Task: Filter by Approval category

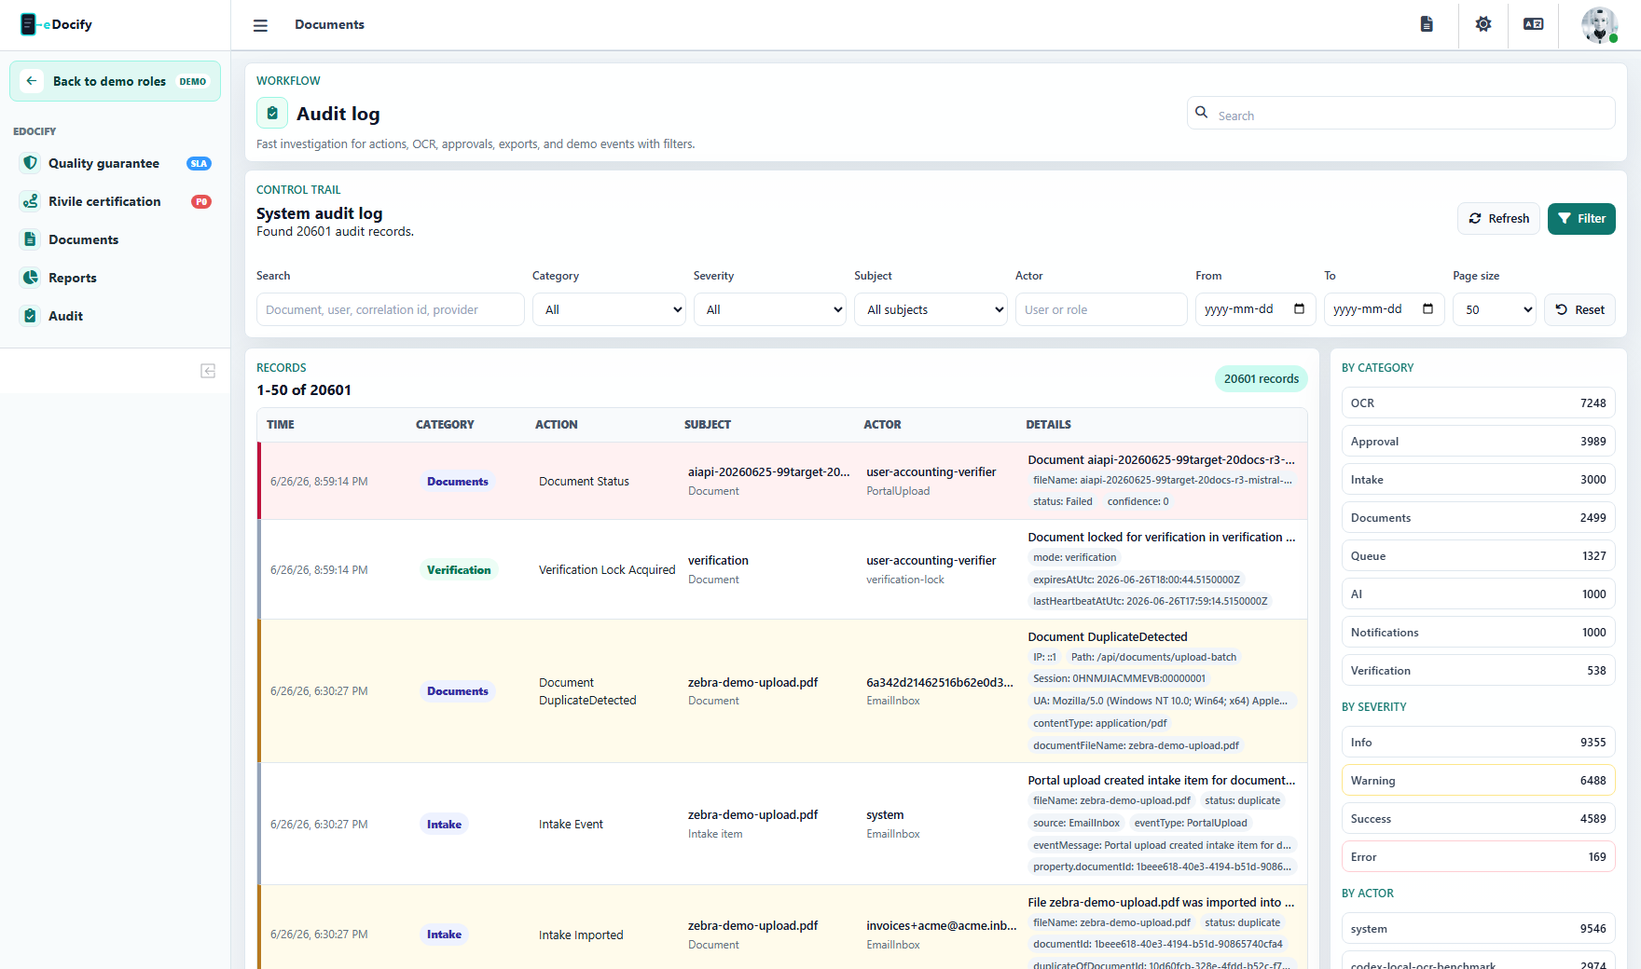Action: click(1479, 442)
